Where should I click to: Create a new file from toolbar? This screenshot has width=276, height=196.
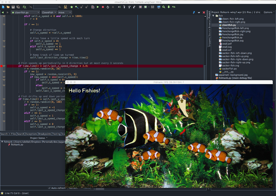(x=3, y=7)
